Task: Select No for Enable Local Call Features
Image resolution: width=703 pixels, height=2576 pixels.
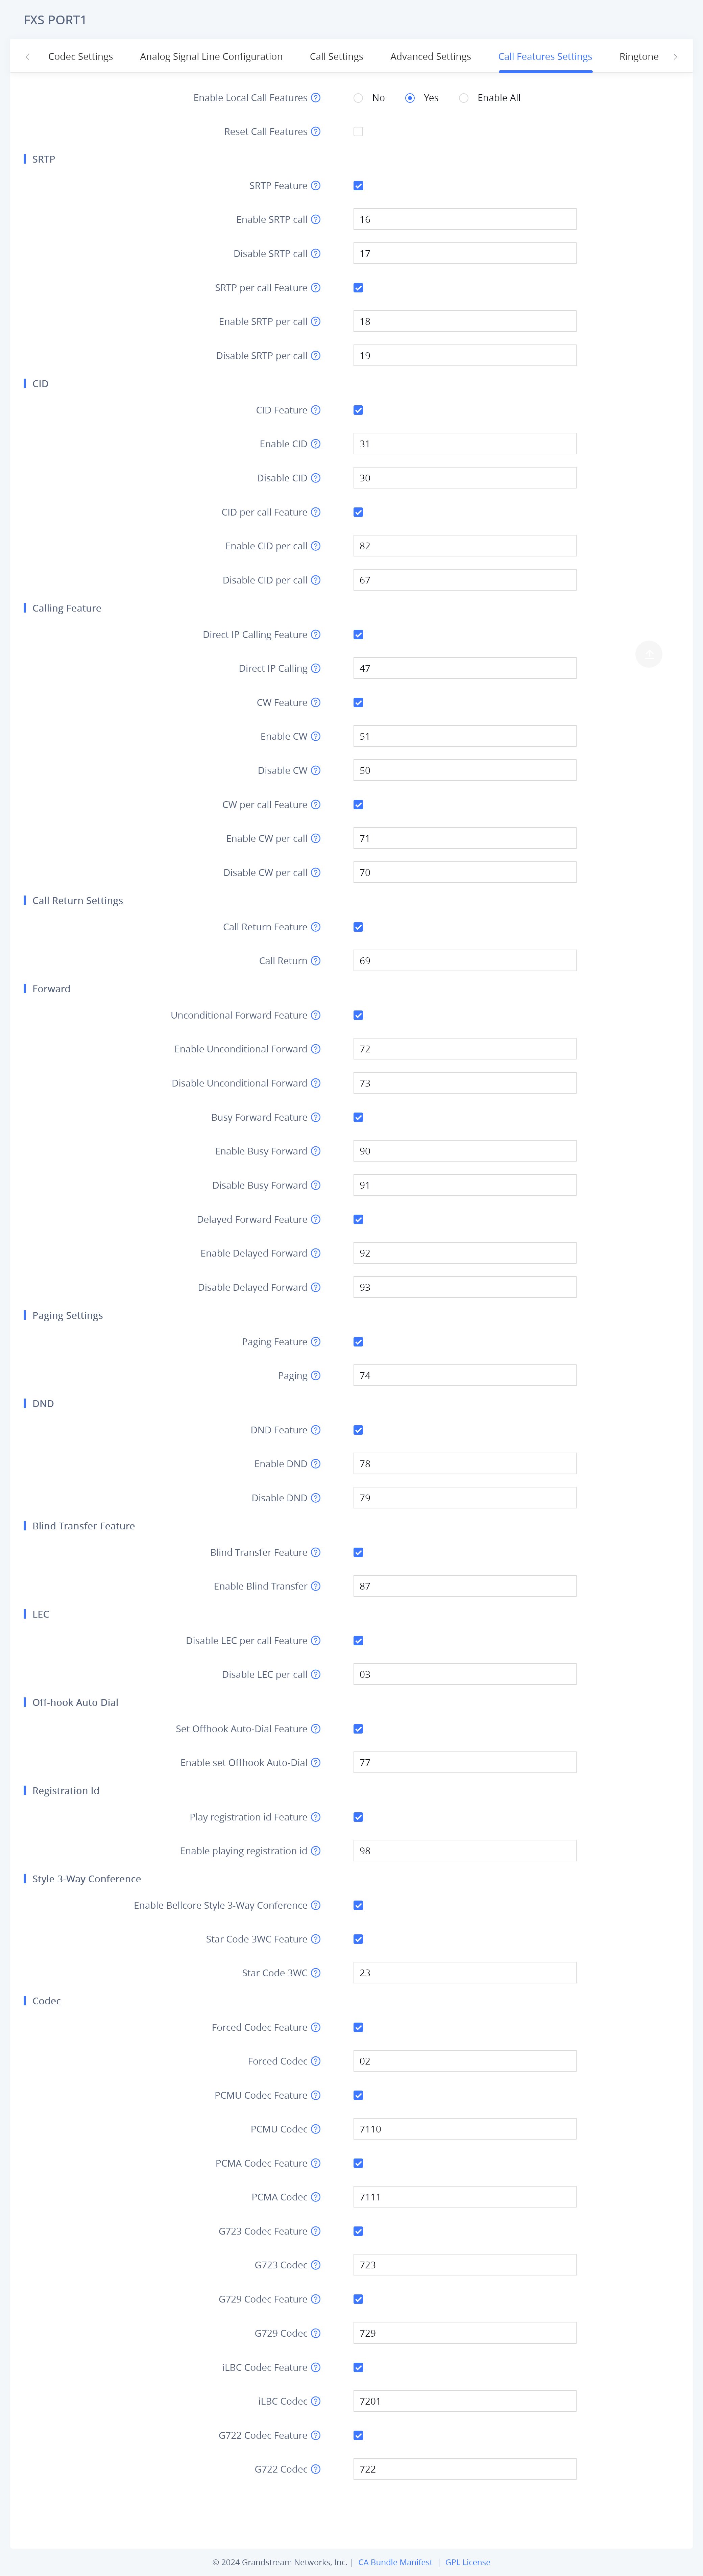Action: [x=358, y=98]
